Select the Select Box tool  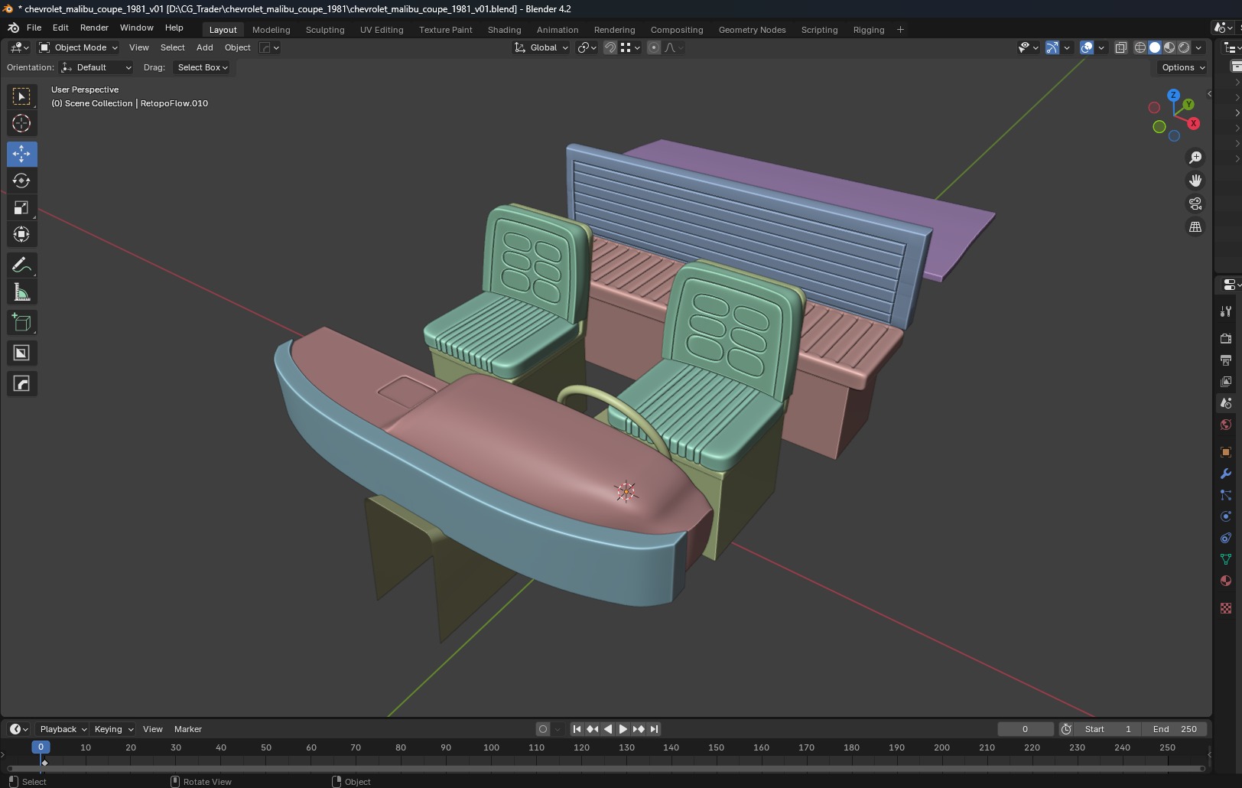click(21, 96)
